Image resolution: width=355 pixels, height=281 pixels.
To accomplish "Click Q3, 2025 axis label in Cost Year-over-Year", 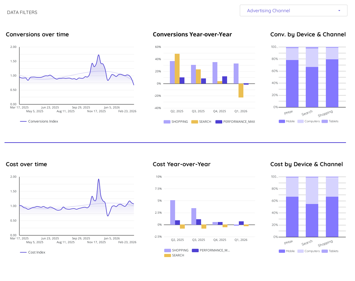I will pyautogui.click(x=199, y=240).
